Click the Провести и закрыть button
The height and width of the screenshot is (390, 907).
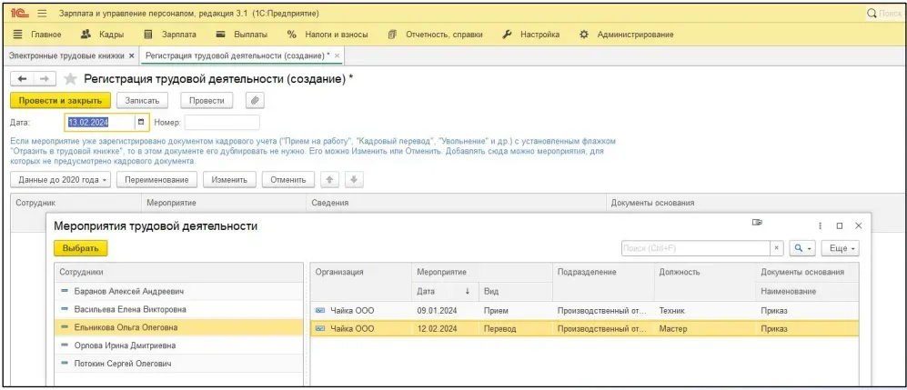coord(60,101)
